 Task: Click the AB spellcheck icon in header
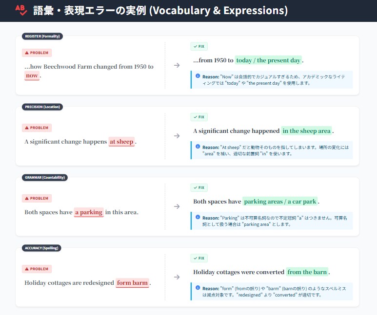[21, 10]
